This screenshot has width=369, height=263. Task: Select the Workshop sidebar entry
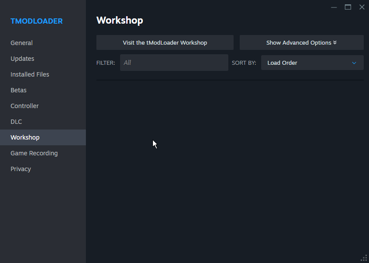(43, 137)
